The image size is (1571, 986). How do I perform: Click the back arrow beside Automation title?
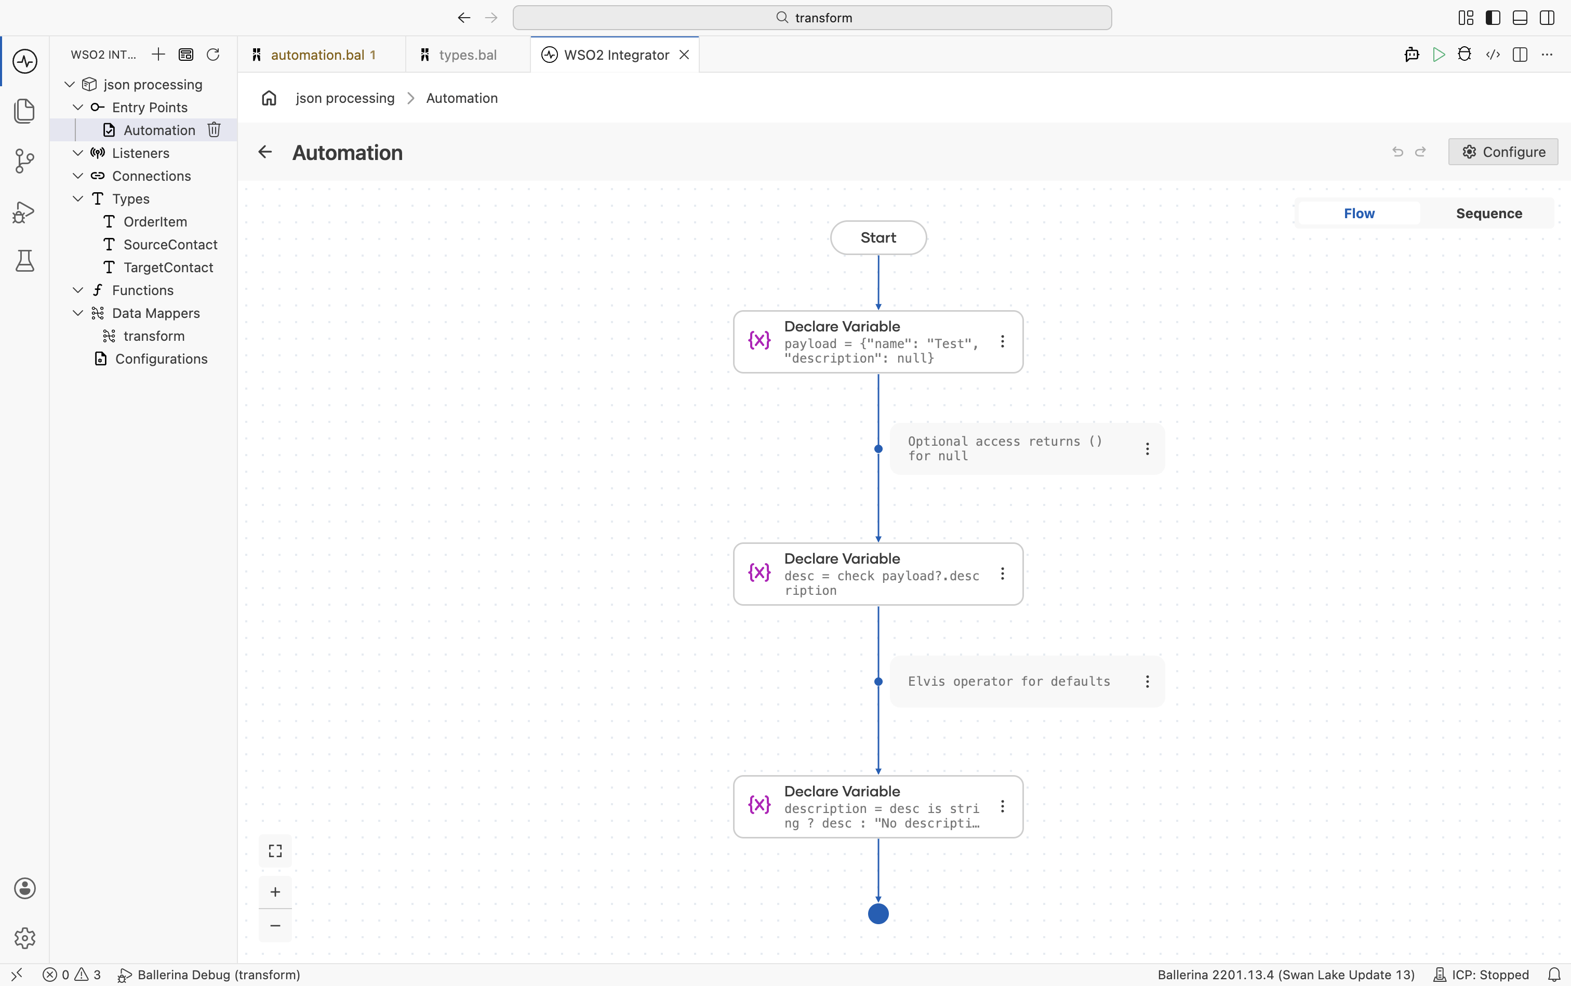pos(265,152)
